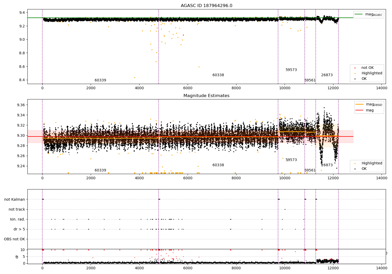The width and height of the screenshot is (392, 274).
Task: Click OBSID label 60338 in the AGASC ID plot
Action: [x=218, y=75]
